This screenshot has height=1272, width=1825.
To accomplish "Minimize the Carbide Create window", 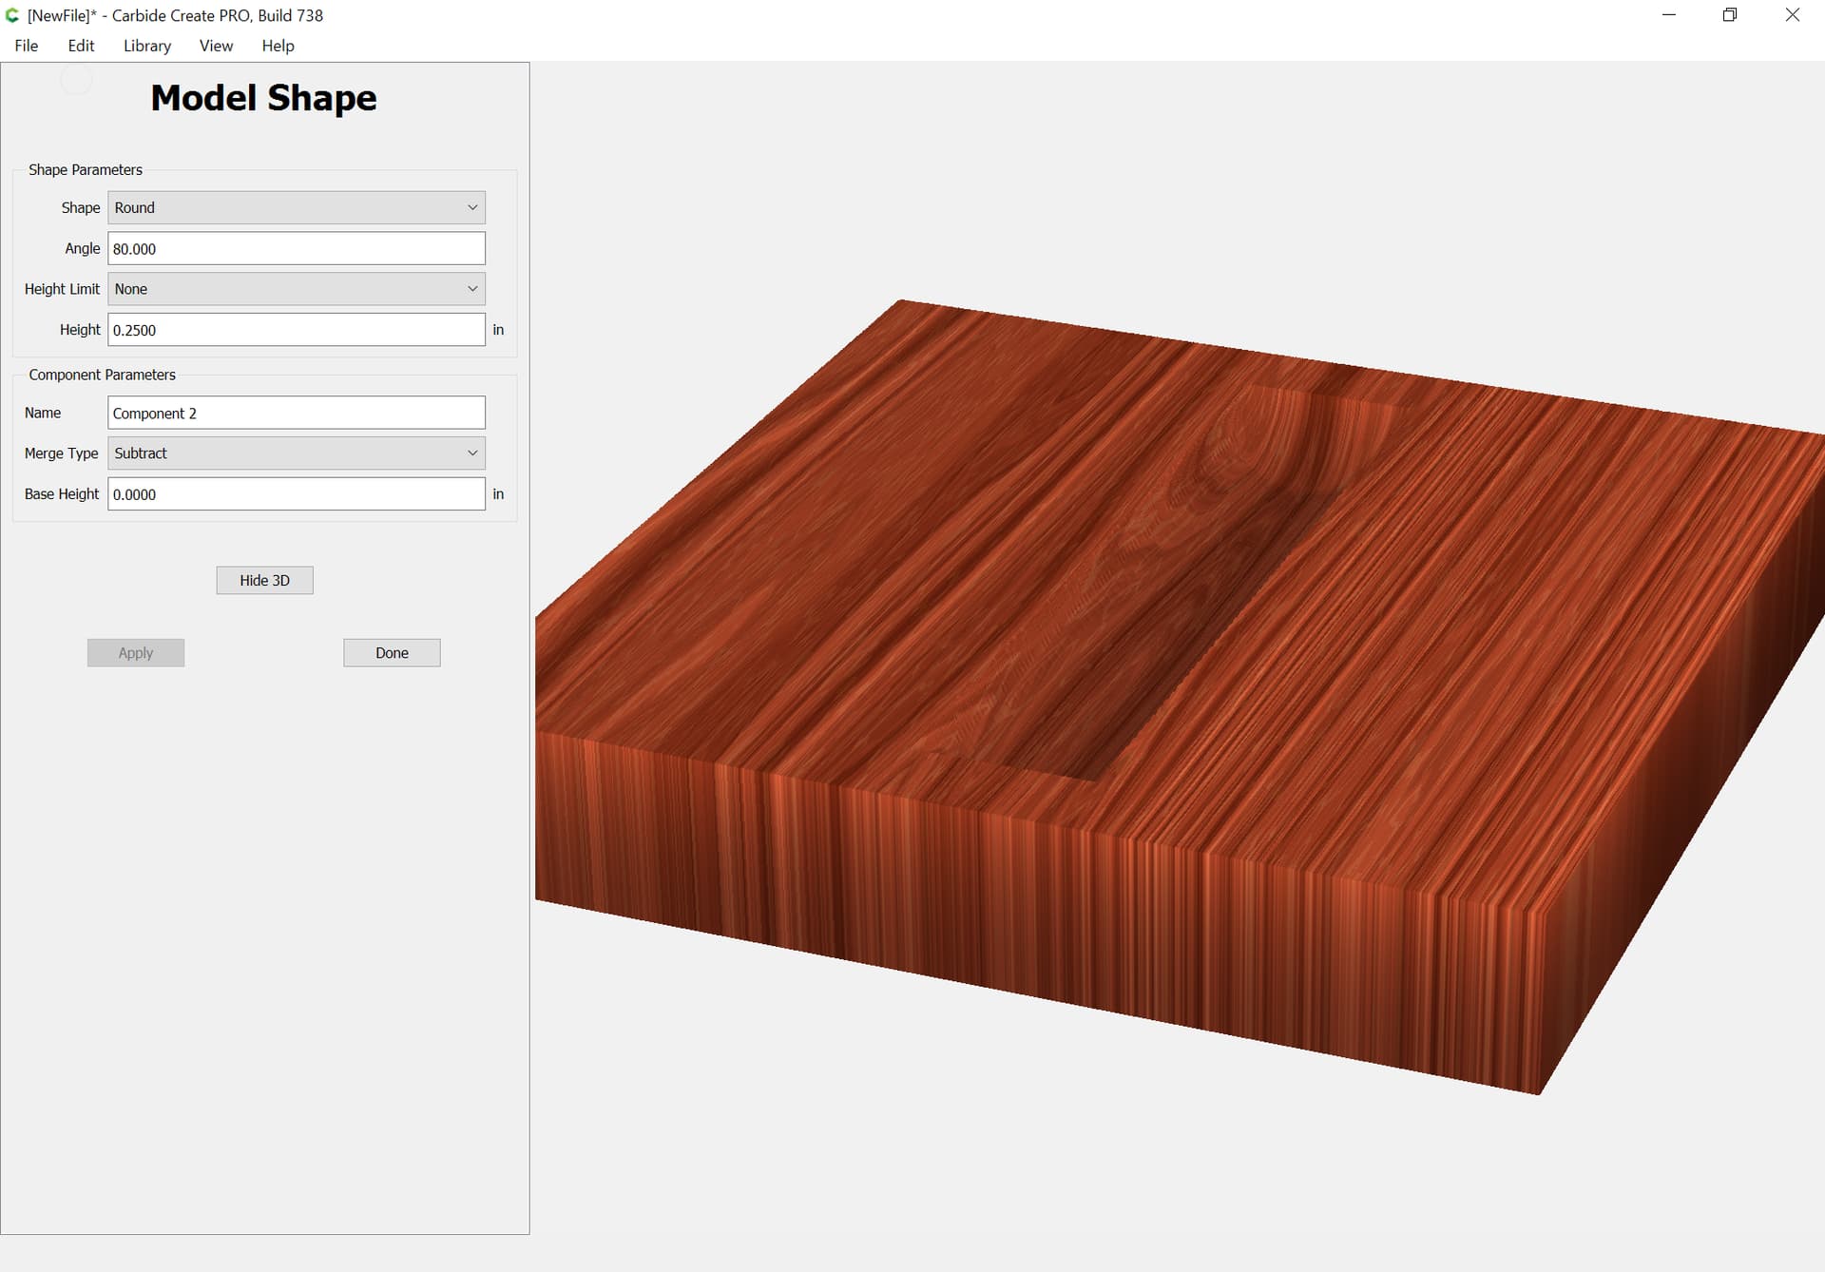I will (x=1669, y=15).
